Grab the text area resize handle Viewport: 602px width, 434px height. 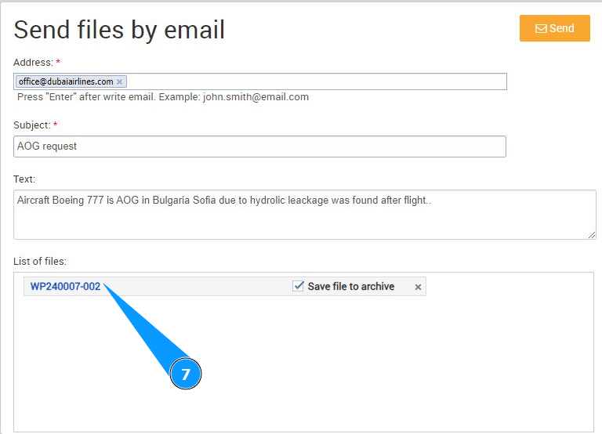pyautogui.click(x=592, y=234)
